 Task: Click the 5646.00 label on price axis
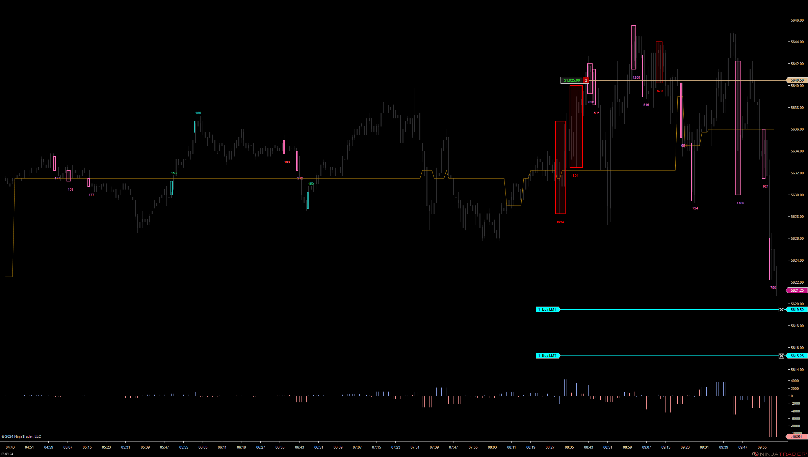pyautogui.click(x=797, y=20)
